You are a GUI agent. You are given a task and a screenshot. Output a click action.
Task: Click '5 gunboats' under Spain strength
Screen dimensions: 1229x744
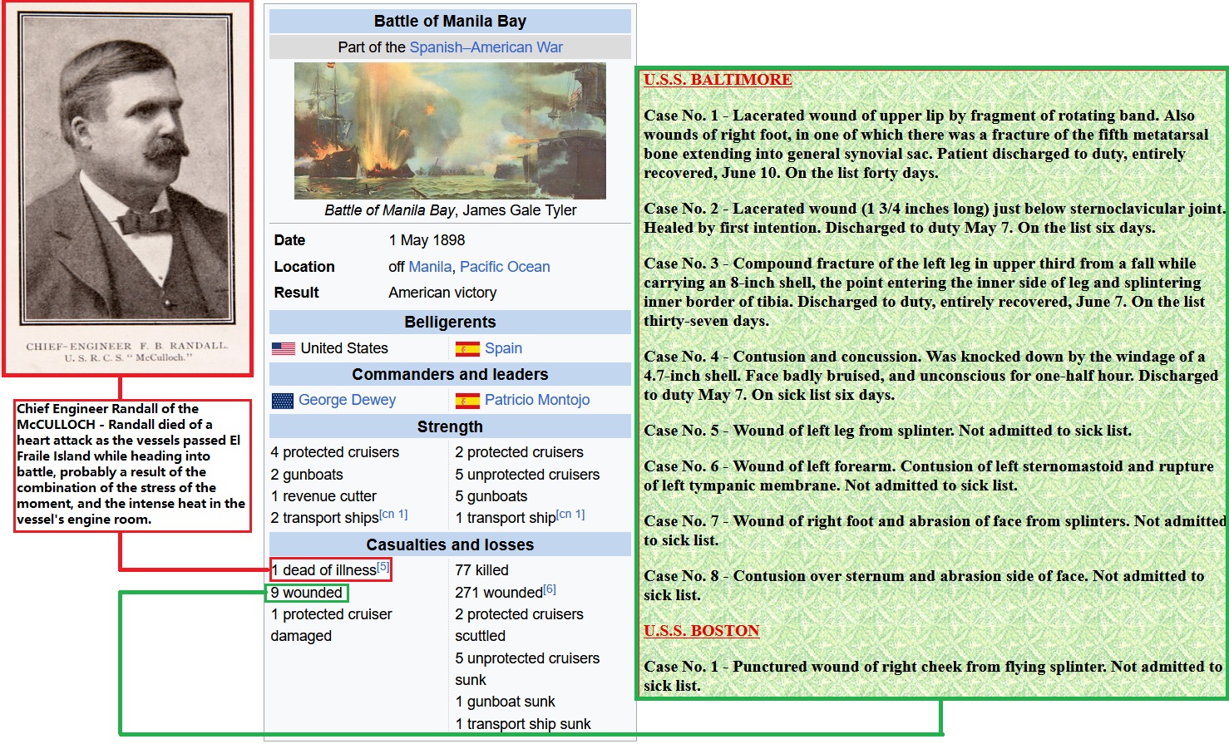point(491,496)
